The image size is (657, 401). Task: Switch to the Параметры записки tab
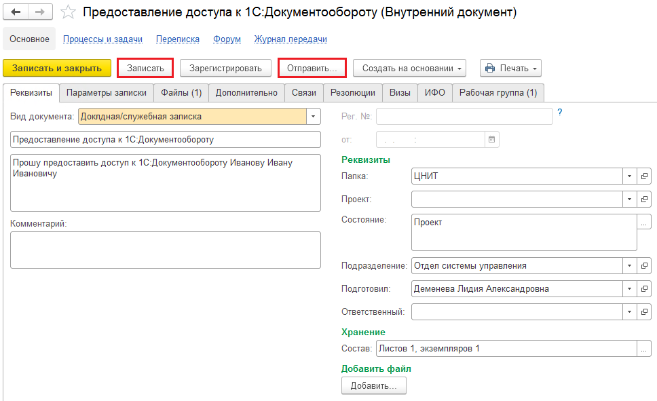pyautogui.click(x=107, y=92)
